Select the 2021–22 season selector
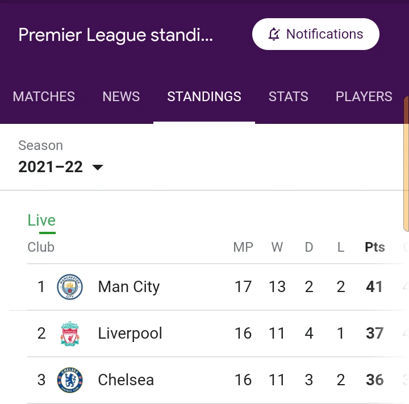 coord(61,166)
